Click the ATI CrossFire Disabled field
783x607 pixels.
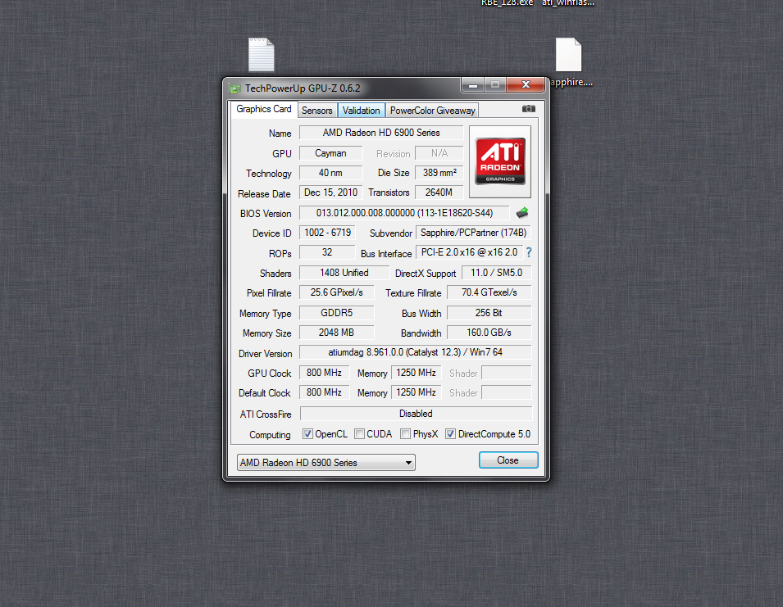click(416, 414)
